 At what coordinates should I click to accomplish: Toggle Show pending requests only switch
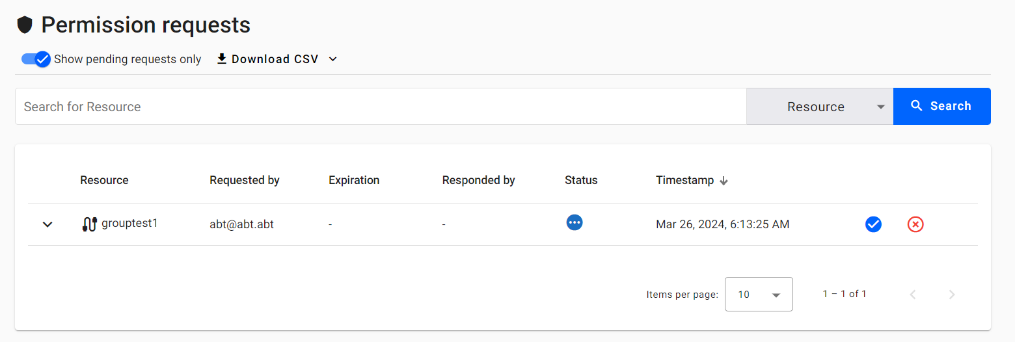coord(36,59)
